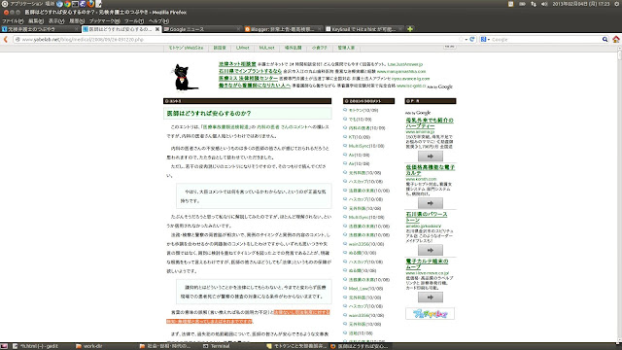This screenshot has height=350, width=622.
Task: Switch to the Blogger tab
Action: coord(283,29)
